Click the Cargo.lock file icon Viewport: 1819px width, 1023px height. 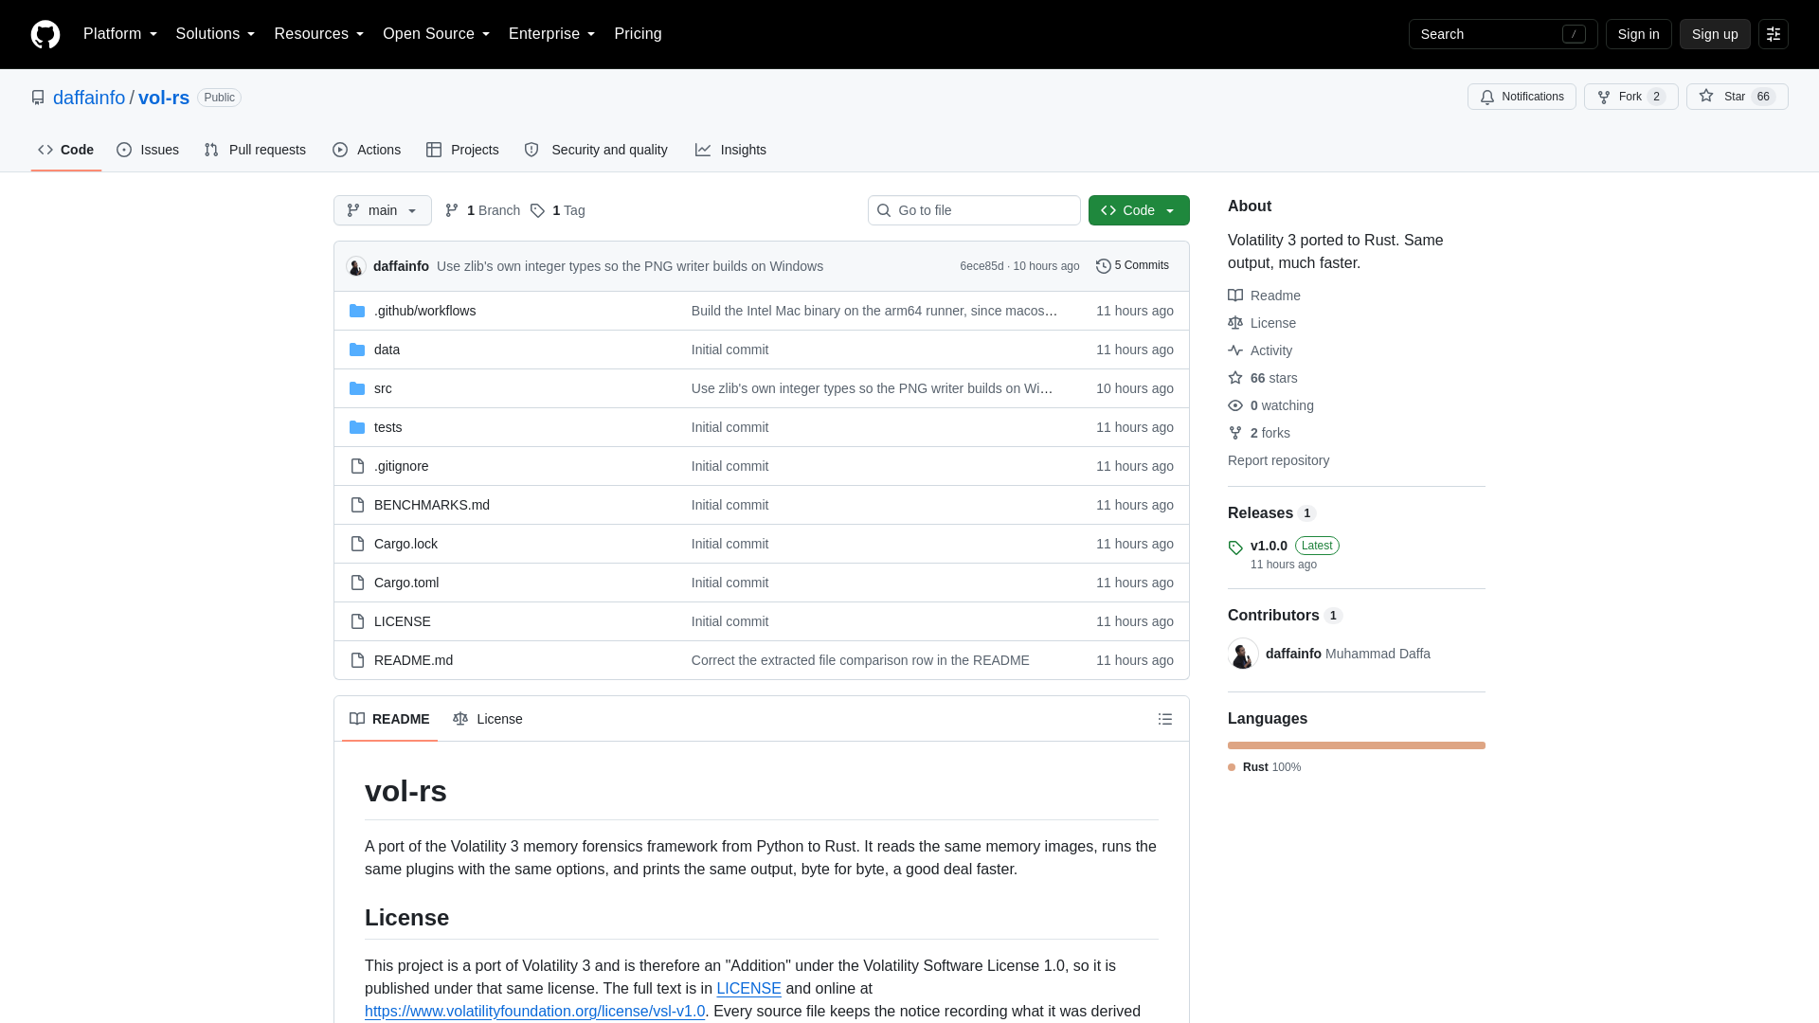coord(357,544)
